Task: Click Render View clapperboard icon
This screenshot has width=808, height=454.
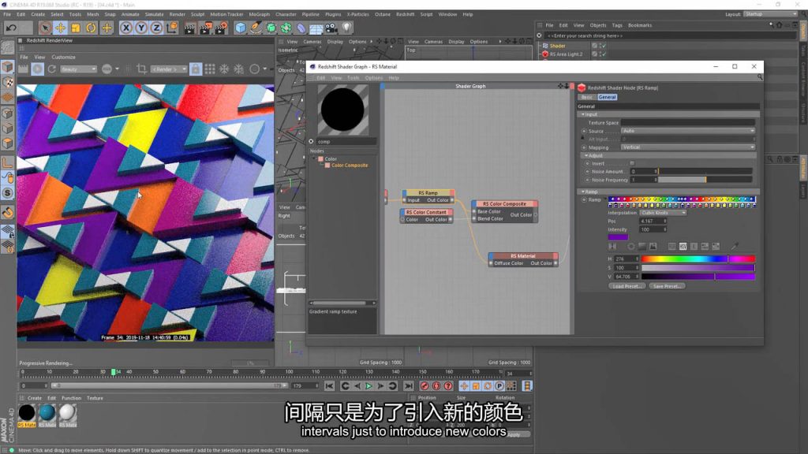Action: click(x=189, y=28)
